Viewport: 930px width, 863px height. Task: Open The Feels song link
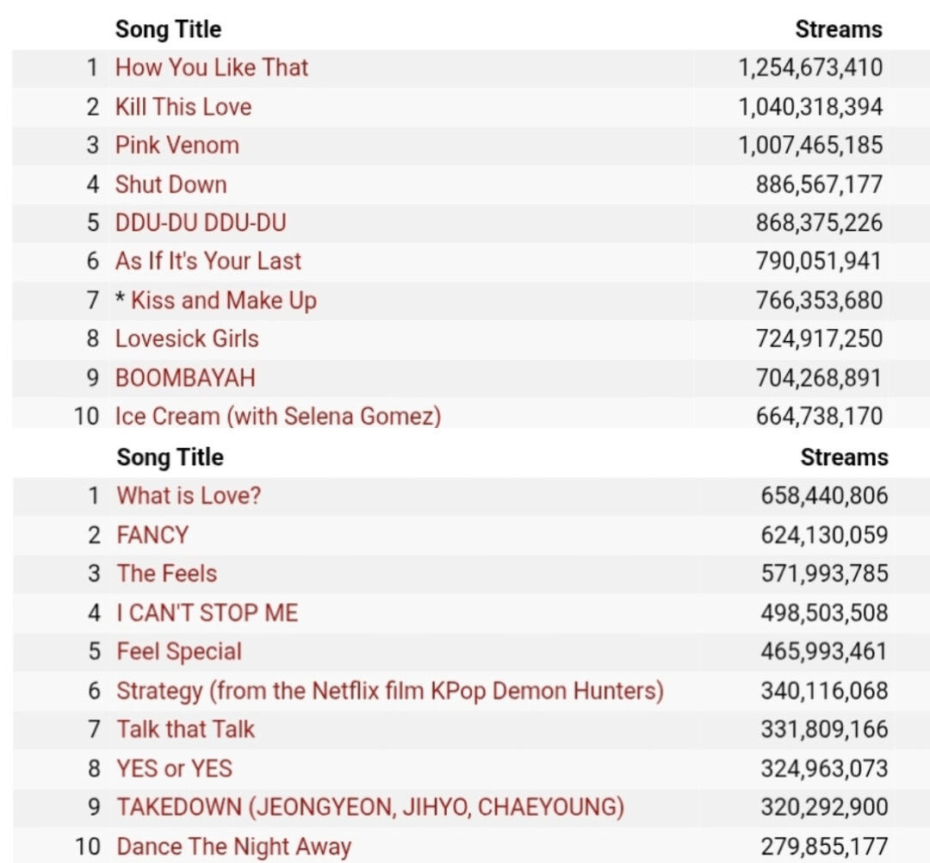tap(167, 574)
